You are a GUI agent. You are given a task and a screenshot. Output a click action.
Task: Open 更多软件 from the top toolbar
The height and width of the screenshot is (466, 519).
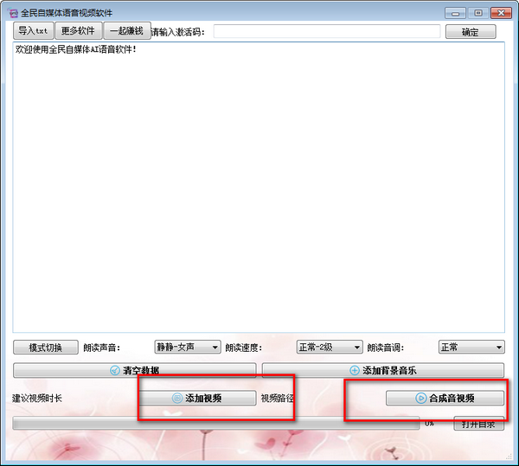click(79, 31)
